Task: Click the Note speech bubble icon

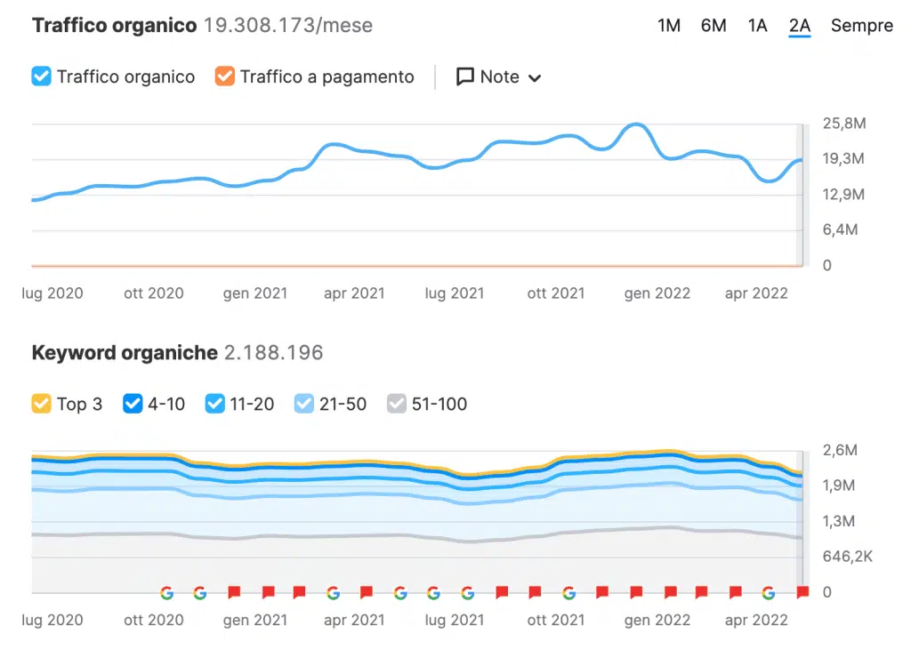Action: [x=464, y=77]
